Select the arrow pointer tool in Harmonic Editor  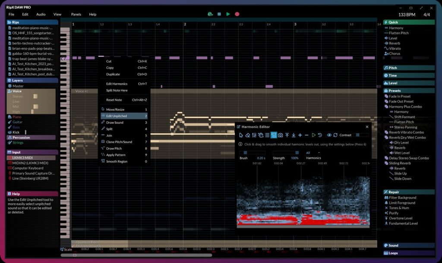(241, 135)
